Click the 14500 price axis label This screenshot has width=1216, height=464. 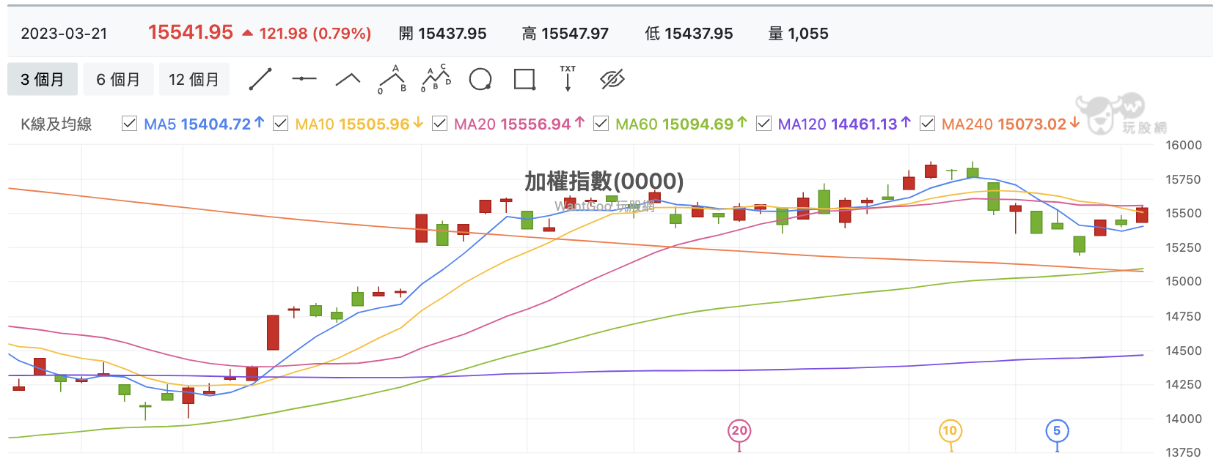1184,351
